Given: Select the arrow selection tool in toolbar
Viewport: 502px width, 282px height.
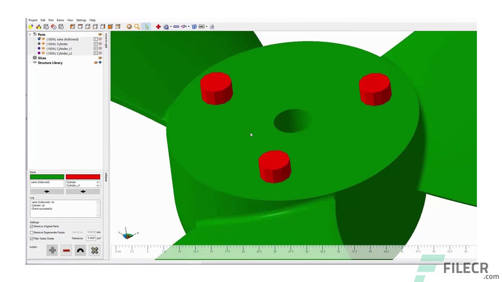Looking at the screenshot, I should point(147,26).
